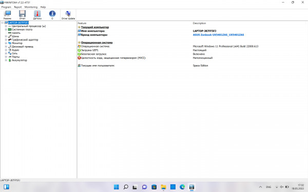This screenshot has width=308, height=192.
Task: Open the Task View taskbar icon
Action: tap(135, 187)
